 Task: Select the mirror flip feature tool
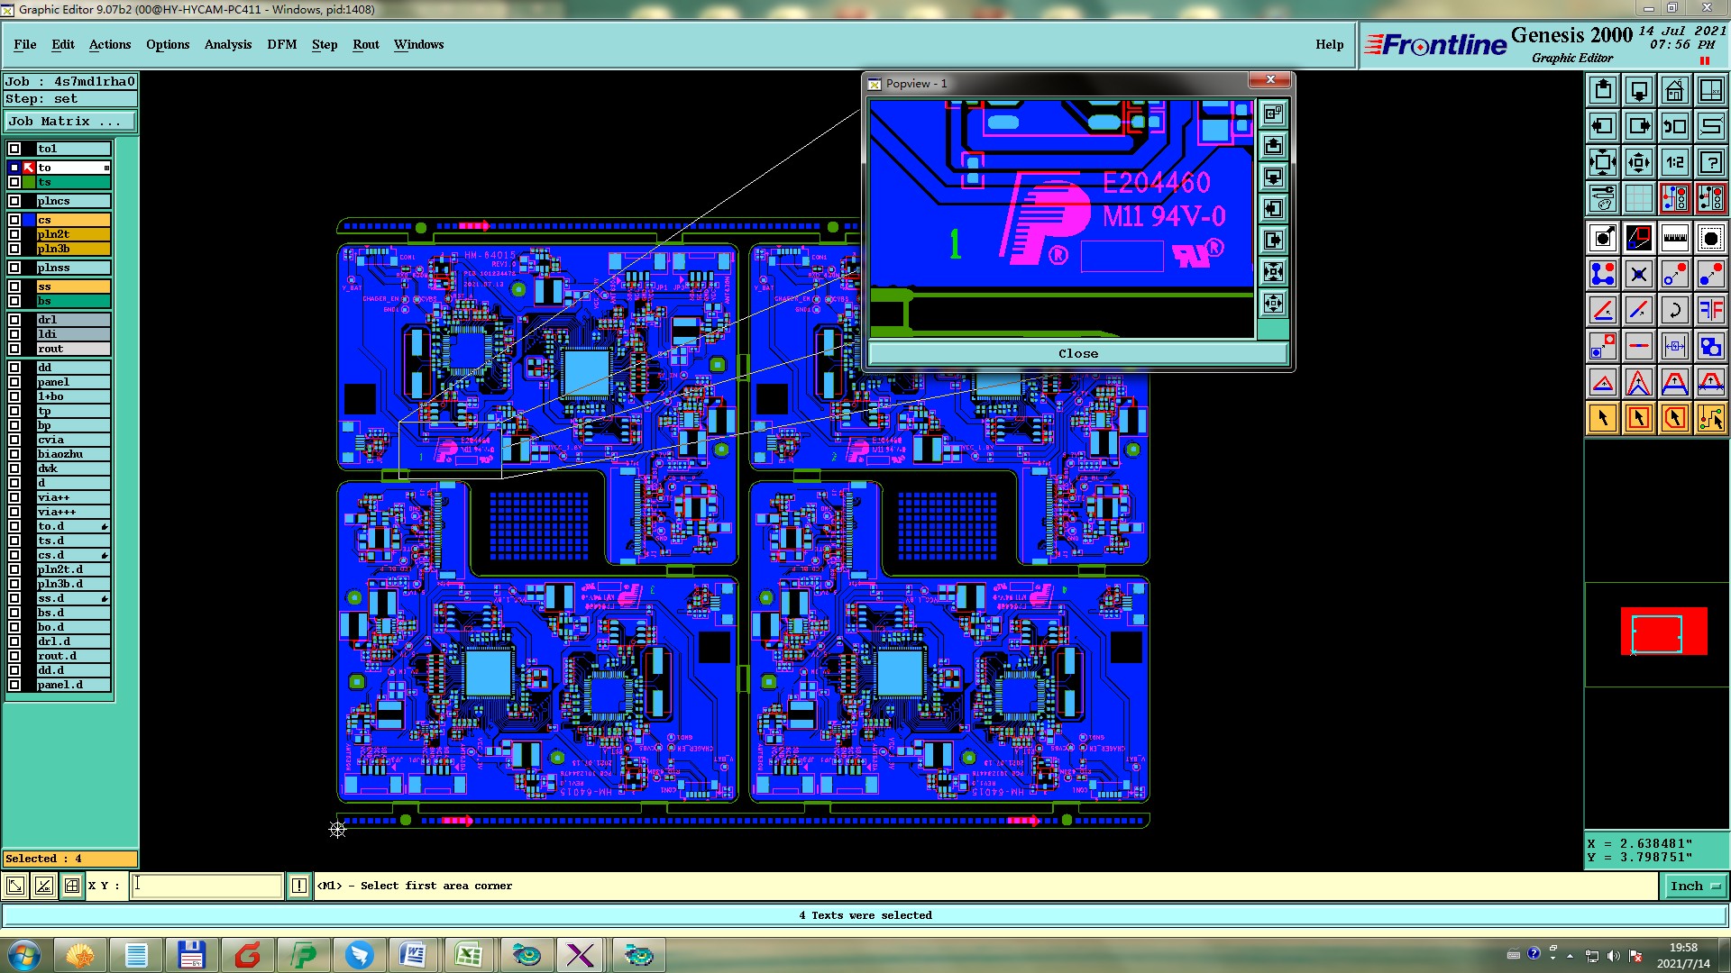point(1710,310)
